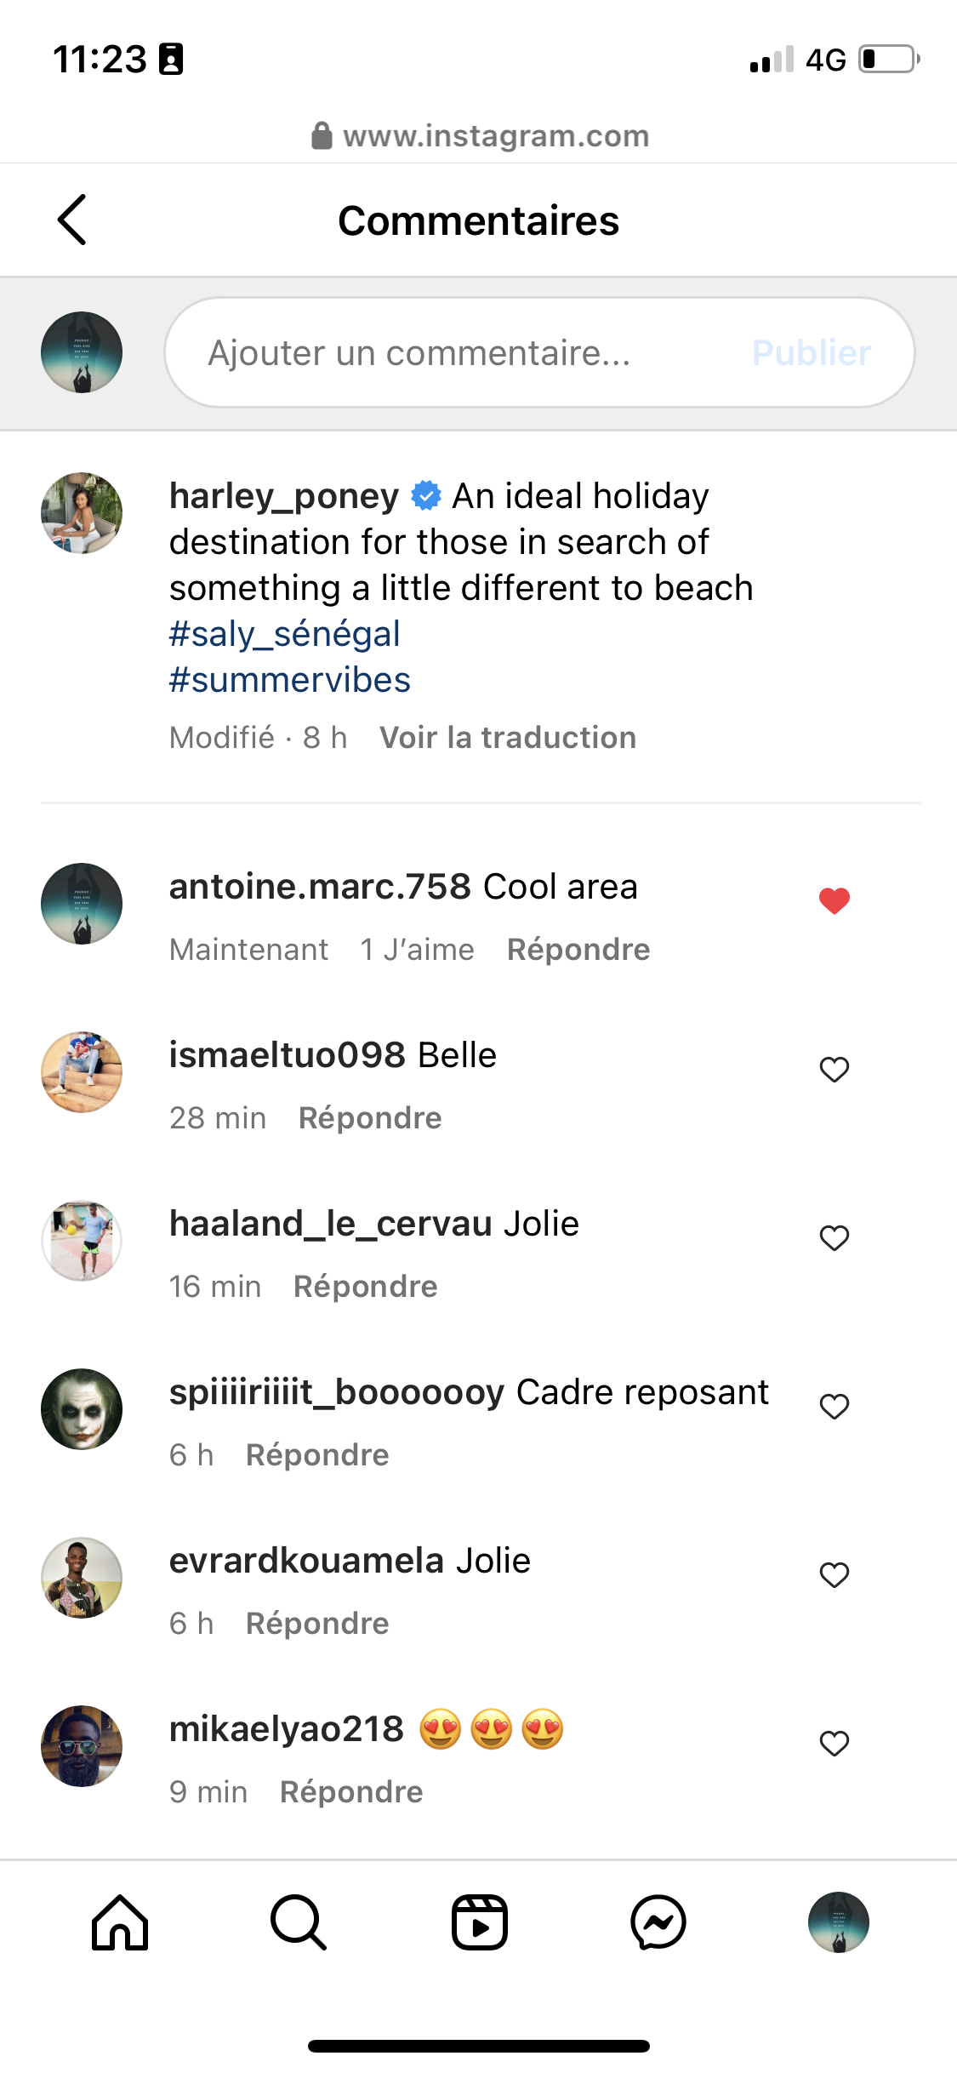Like evrardkouamela's comment

pos(835,1574)
